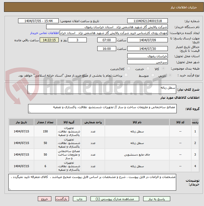Screen dimensions: 204x206
Task: Click the شهر محل تحویل field سرخس
Action: [148, 62]
